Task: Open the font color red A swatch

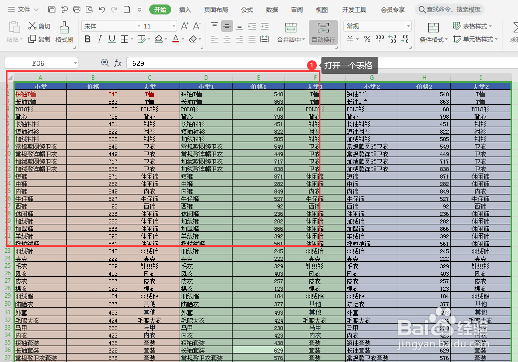Action: point(176,39)
